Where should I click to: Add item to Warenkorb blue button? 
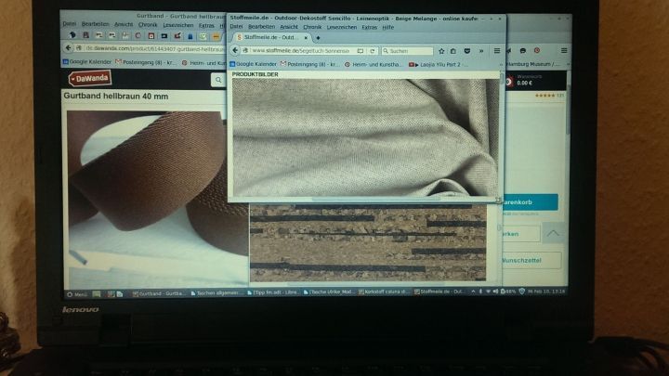click(531, 202)
